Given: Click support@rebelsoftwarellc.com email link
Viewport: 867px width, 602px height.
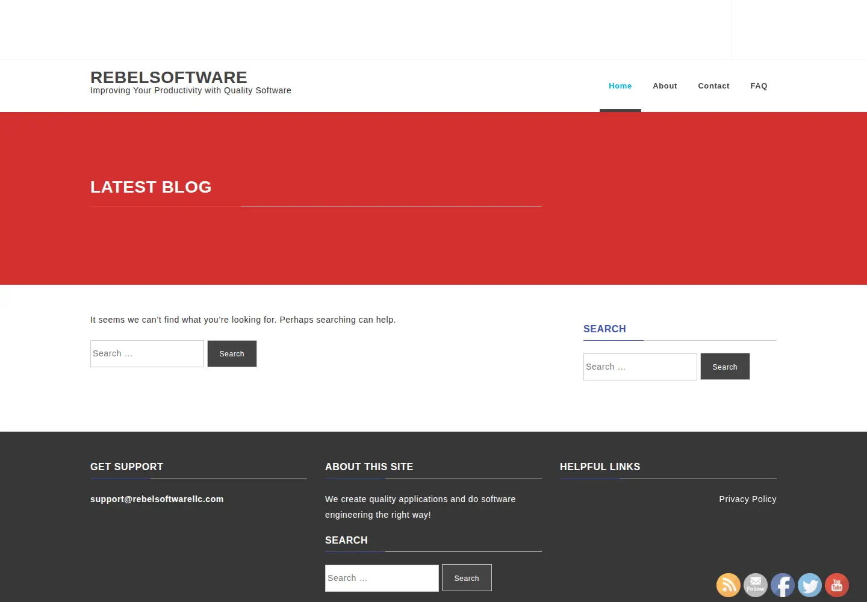Looking at the screenshot, I should (157, 499).
